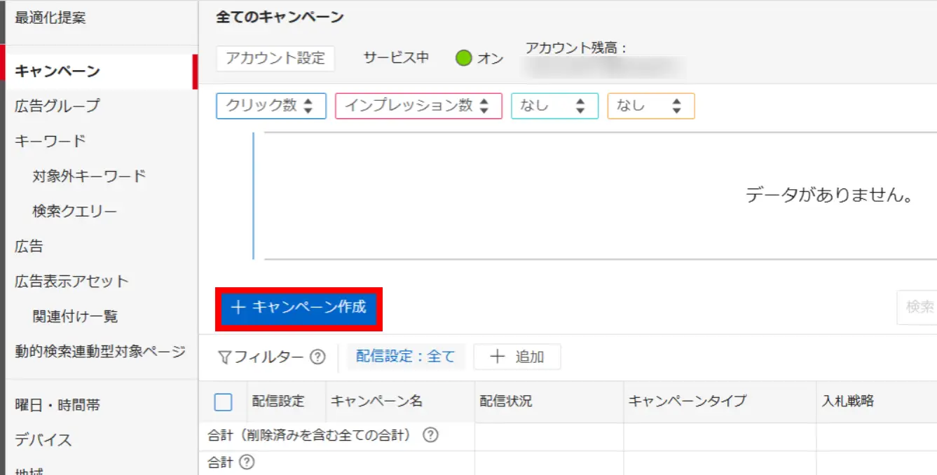The height and width of the screenshot is (475, 937).
Task: Click the フィルター funnel icon
Action: (225, 357)
